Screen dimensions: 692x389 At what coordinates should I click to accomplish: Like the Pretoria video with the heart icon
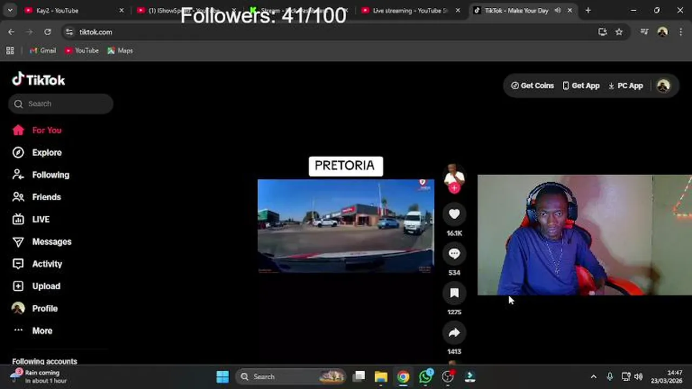[454, 214]
